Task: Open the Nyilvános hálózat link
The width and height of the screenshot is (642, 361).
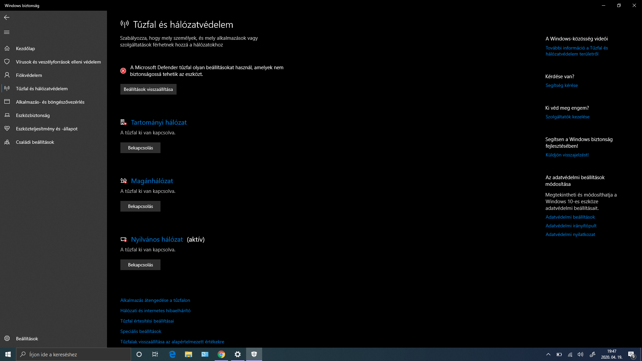Action: (157, 239)
